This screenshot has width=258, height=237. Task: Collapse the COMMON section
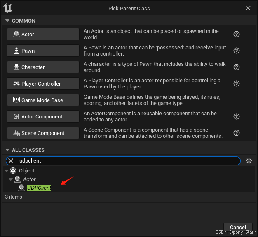coord(7,21)
